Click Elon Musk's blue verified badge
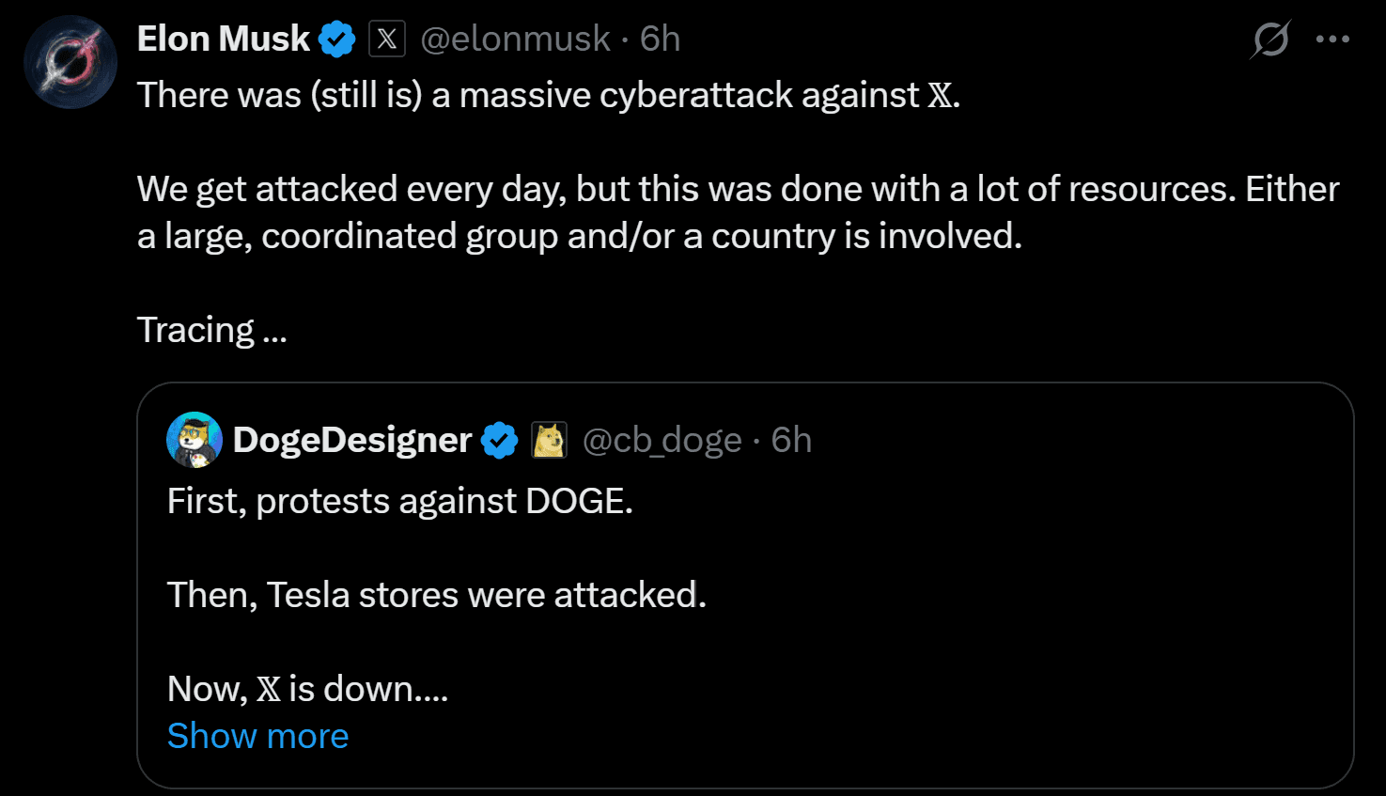The height and width of the screenshot is (796, 1386). pos(337,39)
